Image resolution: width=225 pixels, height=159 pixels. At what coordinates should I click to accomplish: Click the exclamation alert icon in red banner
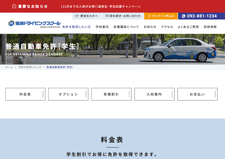coord(14,6)
